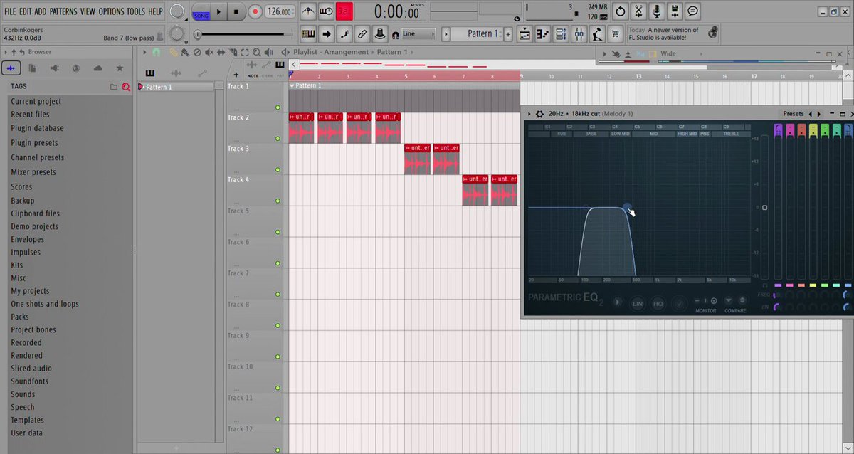Open the EQ plugin gear settings icon
The image size is (854, 454).
point(539,114)
